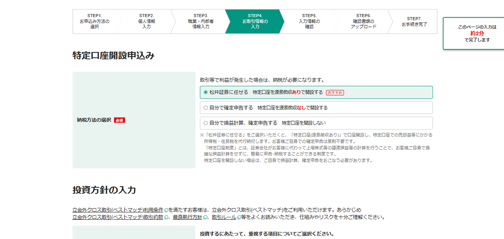Go to STEP2 個人情報入力
This screenshot has width=504, height=239.
147,22
